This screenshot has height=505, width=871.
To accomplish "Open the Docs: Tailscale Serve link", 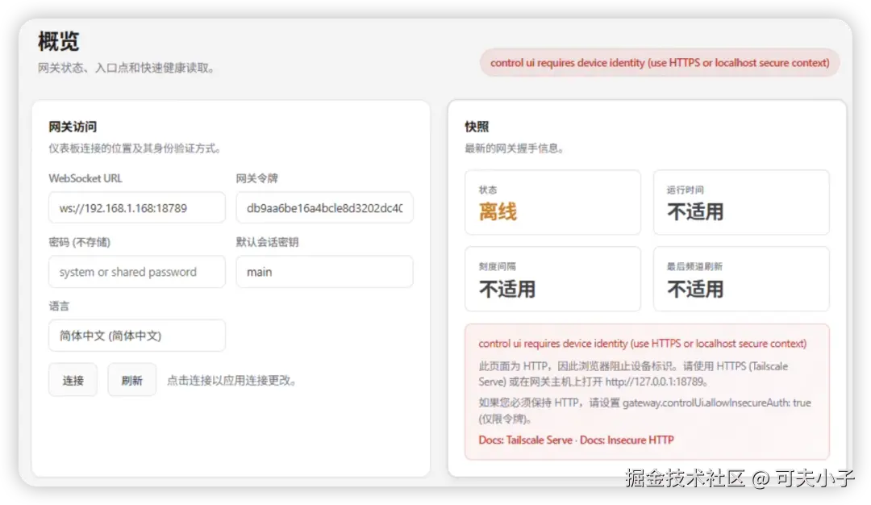I will (x=525, y=440).
